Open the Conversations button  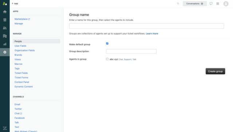(x=195, y=4)
